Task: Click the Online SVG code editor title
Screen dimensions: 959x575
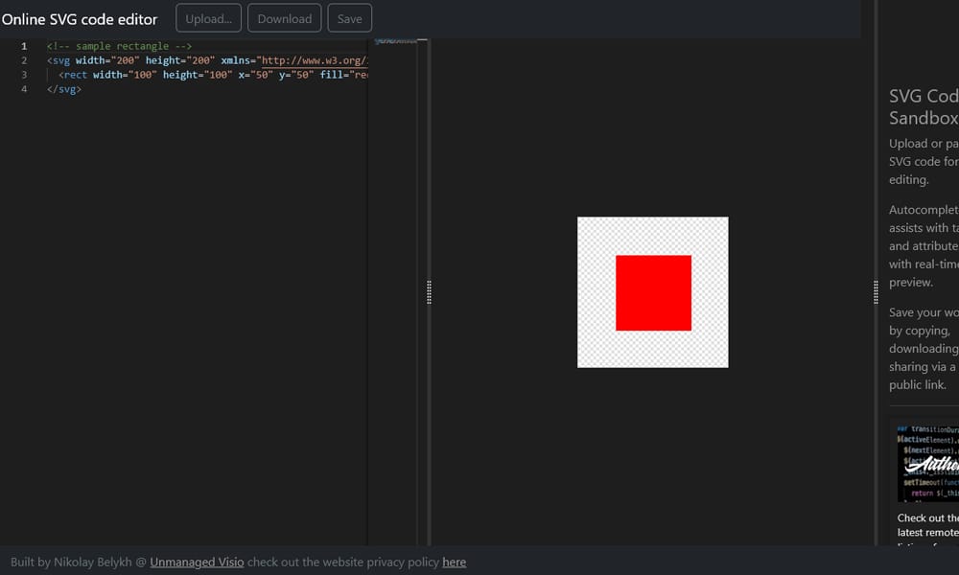Action: tap(80, 18)
